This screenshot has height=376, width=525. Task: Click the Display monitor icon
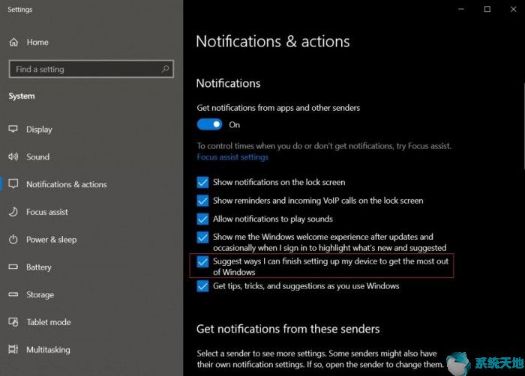pos(13,129)
